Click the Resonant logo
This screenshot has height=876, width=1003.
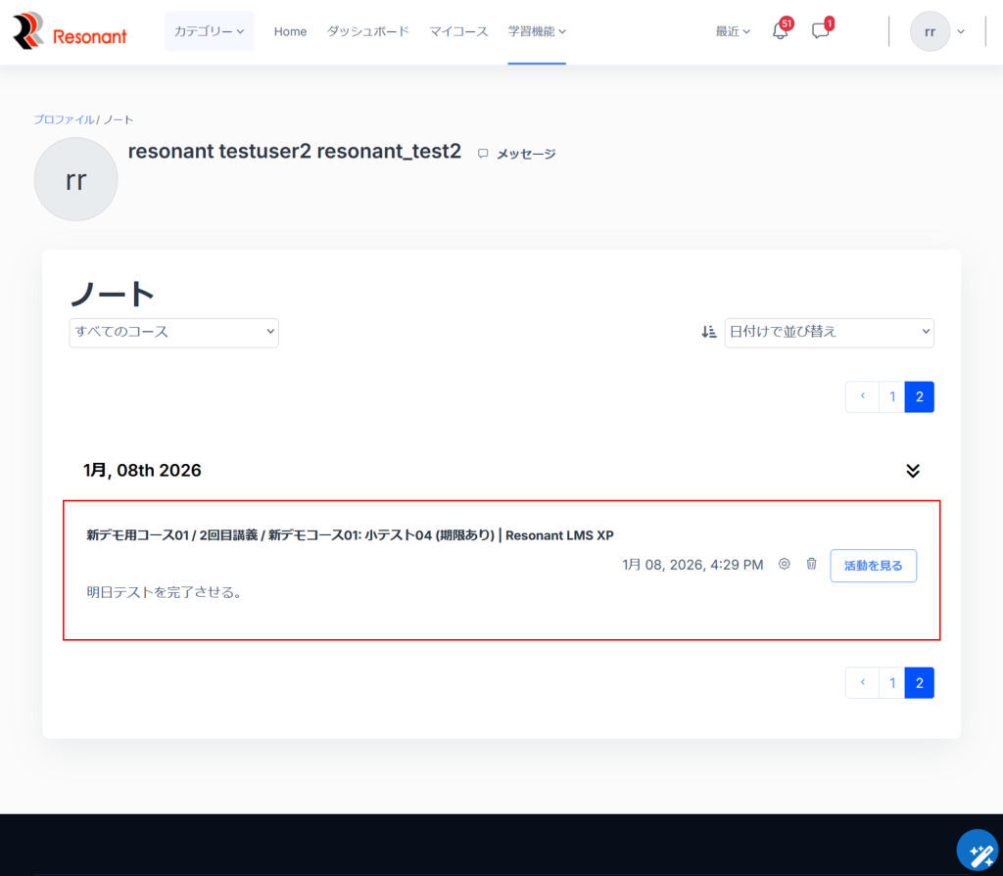[70, 32]
